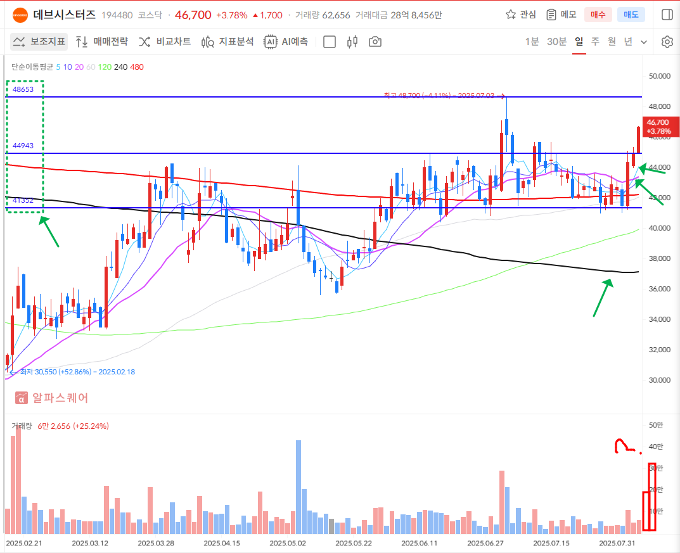Open the 매매전략 trading strategy tool
This screenshot has width=680, height=553.
pos(102,42)
